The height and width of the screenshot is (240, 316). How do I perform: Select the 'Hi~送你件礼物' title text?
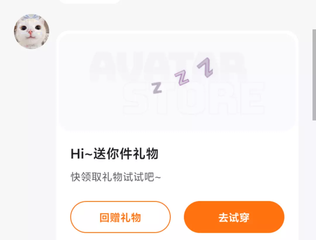114,154
